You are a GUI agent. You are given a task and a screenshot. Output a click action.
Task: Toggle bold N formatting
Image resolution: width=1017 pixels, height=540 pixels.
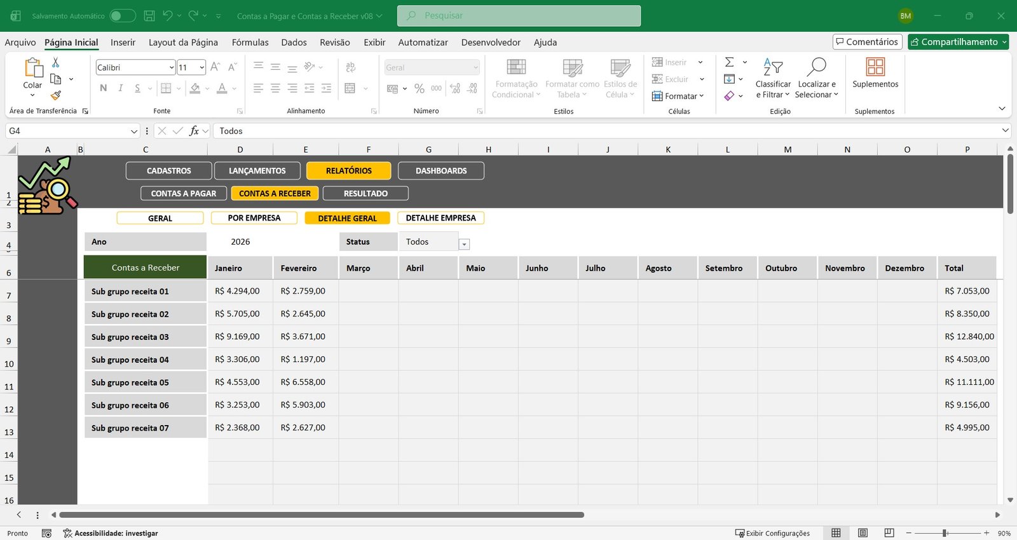[x=104, y=88]
